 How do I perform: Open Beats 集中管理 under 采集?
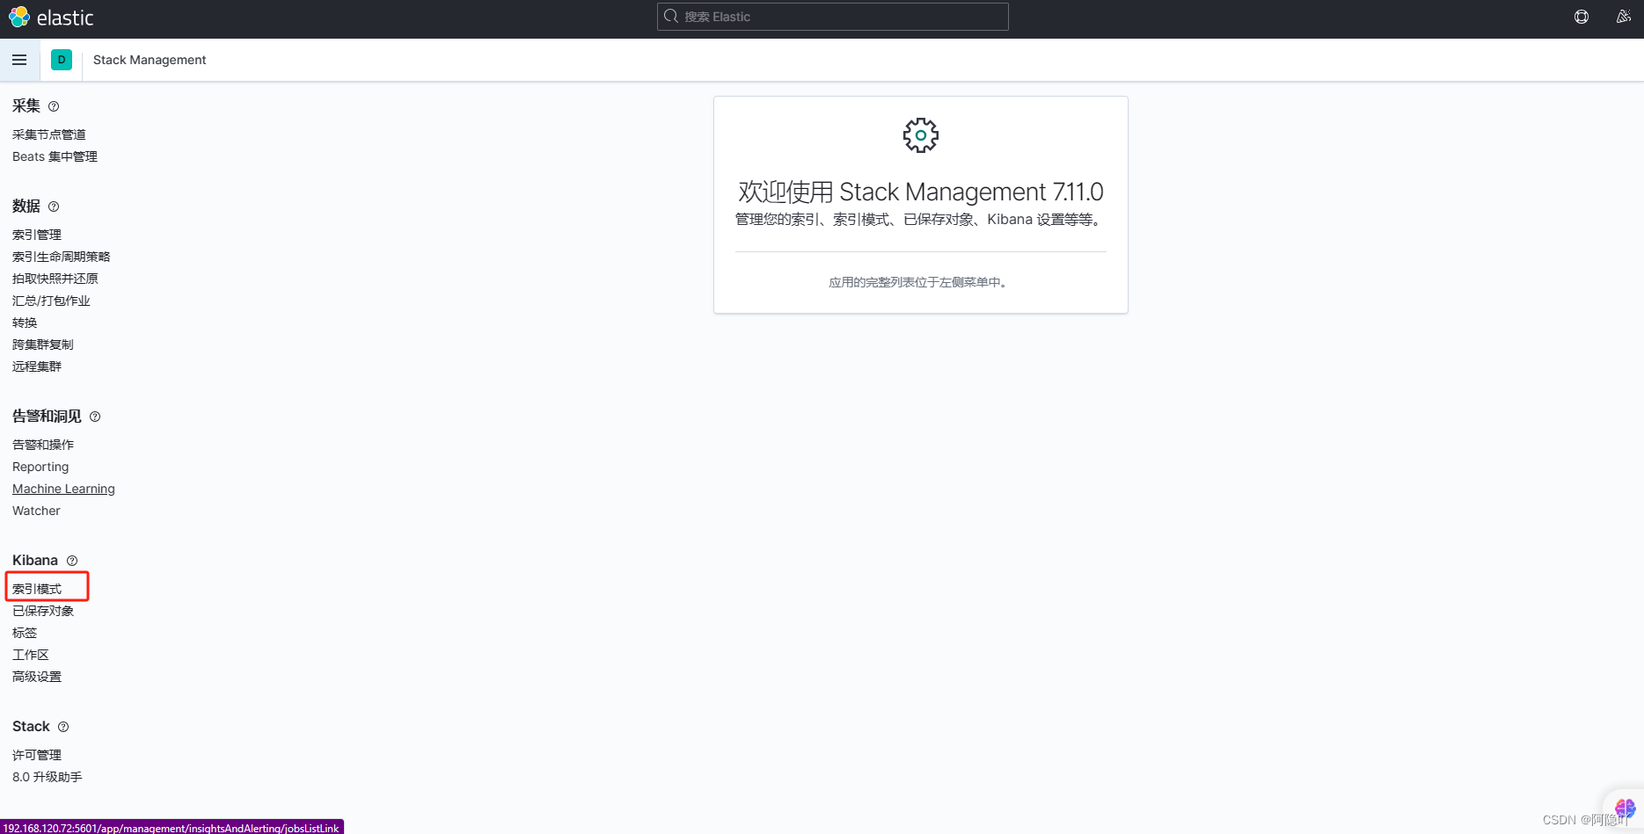click(x=55, y=156)
